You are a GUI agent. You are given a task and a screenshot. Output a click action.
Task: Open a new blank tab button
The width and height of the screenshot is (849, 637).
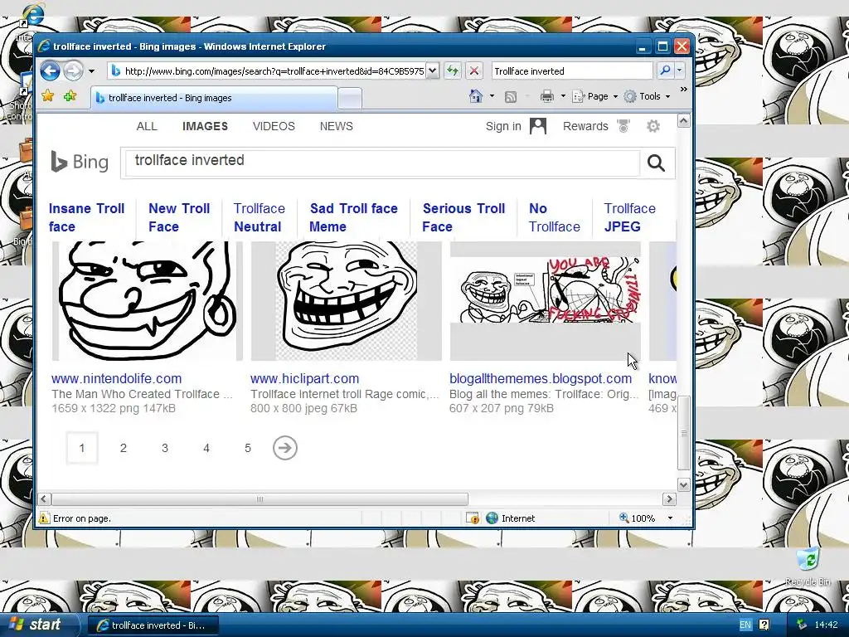click(x=350, y=99)
